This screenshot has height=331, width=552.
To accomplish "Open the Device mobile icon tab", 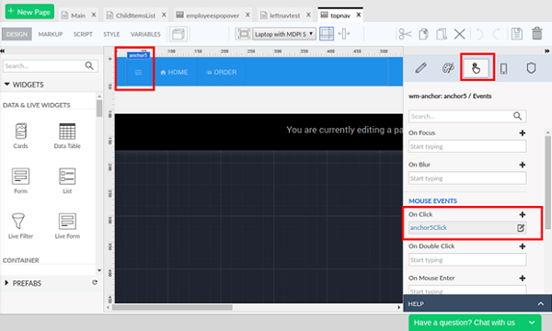I will (504, 68).
